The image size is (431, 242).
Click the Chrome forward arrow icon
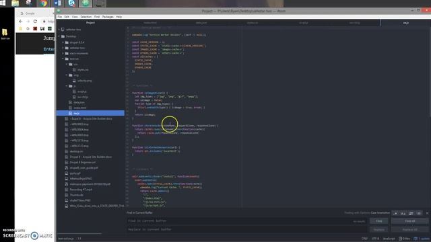28,21
